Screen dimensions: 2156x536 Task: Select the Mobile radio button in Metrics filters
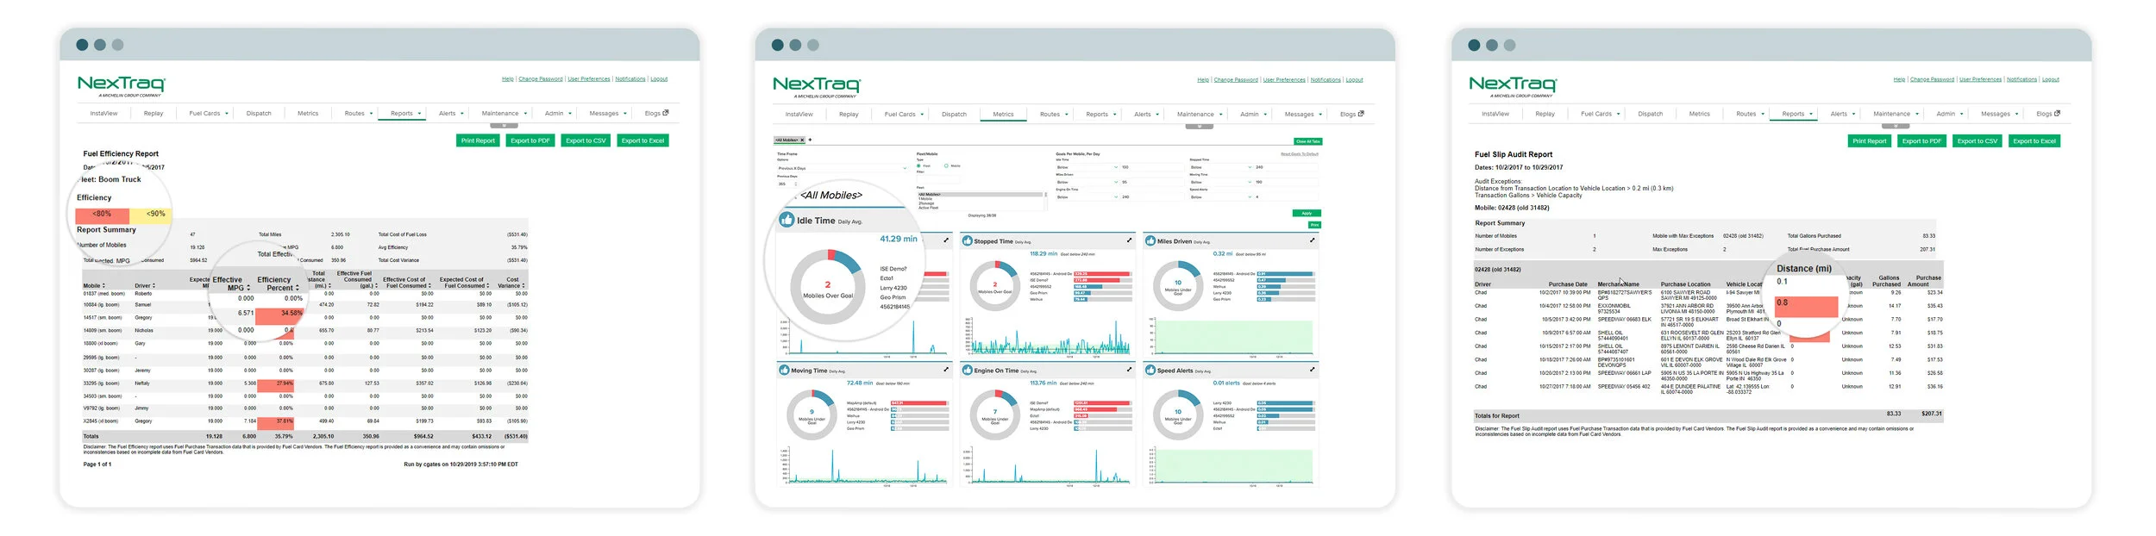tap(946, 165)
